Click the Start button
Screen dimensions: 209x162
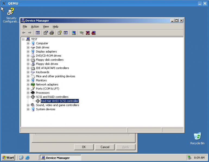coord(8,158)
